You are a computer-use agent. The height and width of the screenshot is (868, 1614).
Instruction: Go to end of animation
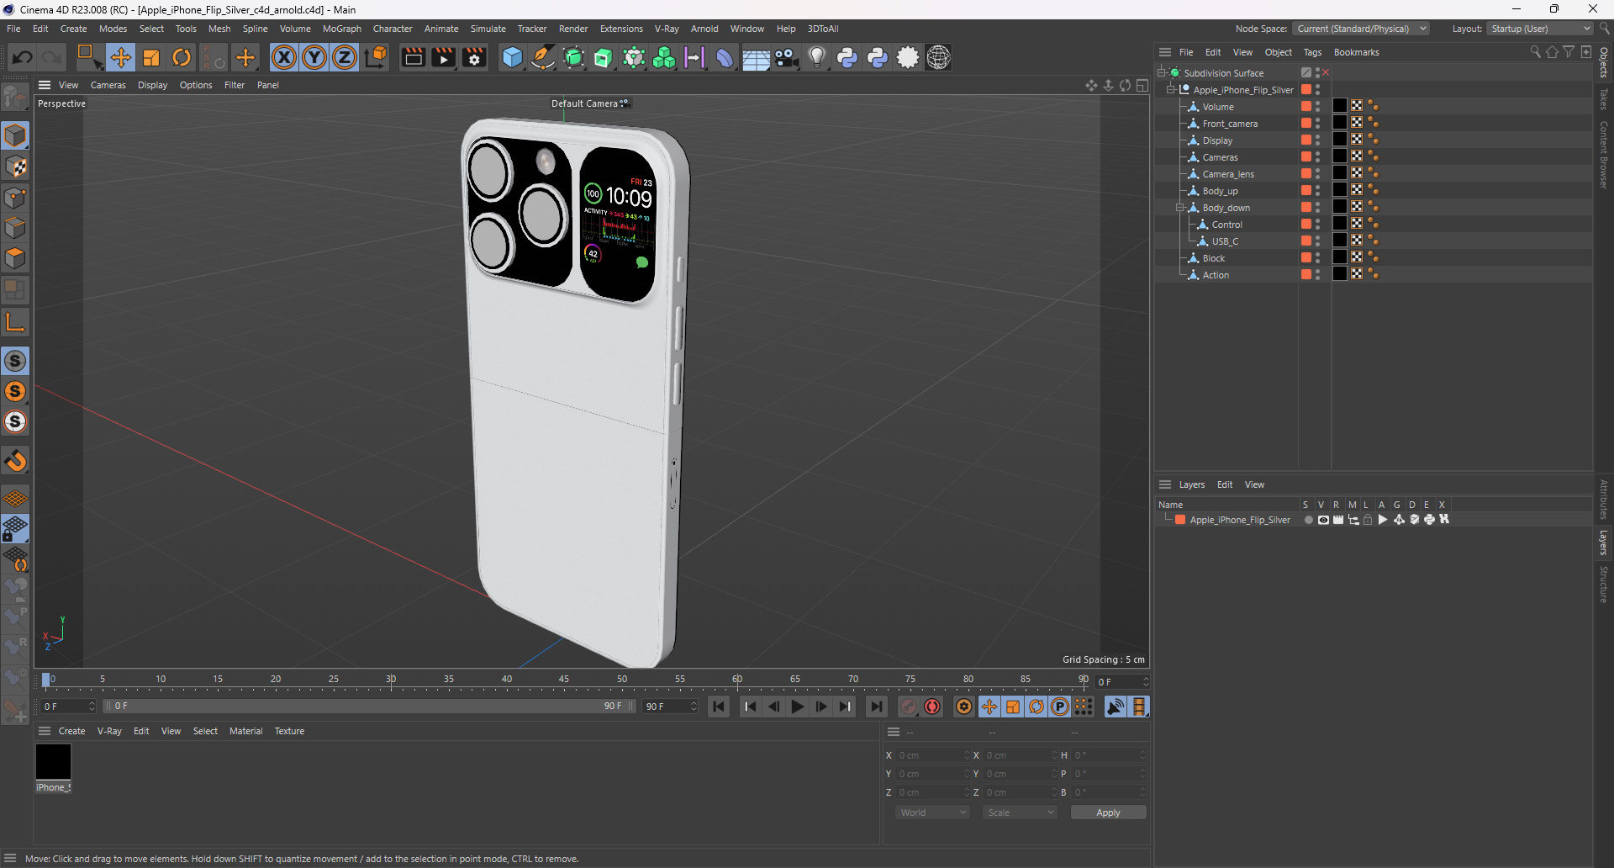[x=877, y=707]
